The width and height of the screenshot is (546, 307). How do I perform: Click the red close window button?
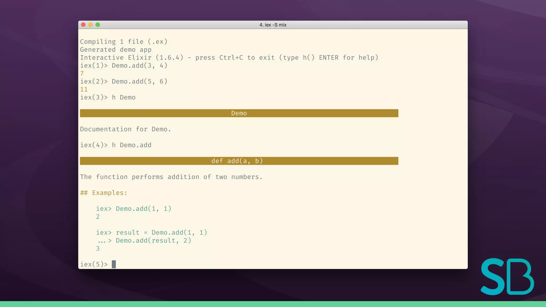point(83,25)
